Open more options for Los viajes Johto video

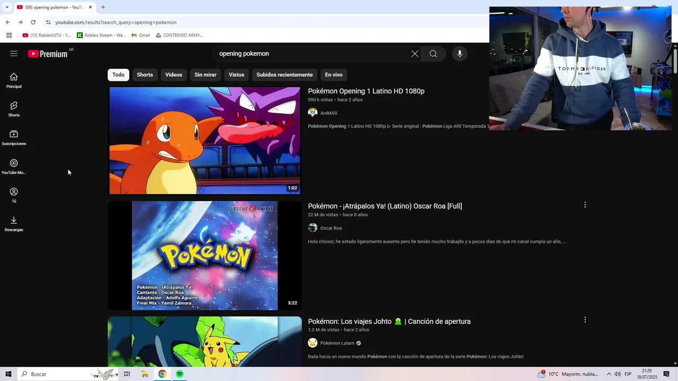[585, 320]
